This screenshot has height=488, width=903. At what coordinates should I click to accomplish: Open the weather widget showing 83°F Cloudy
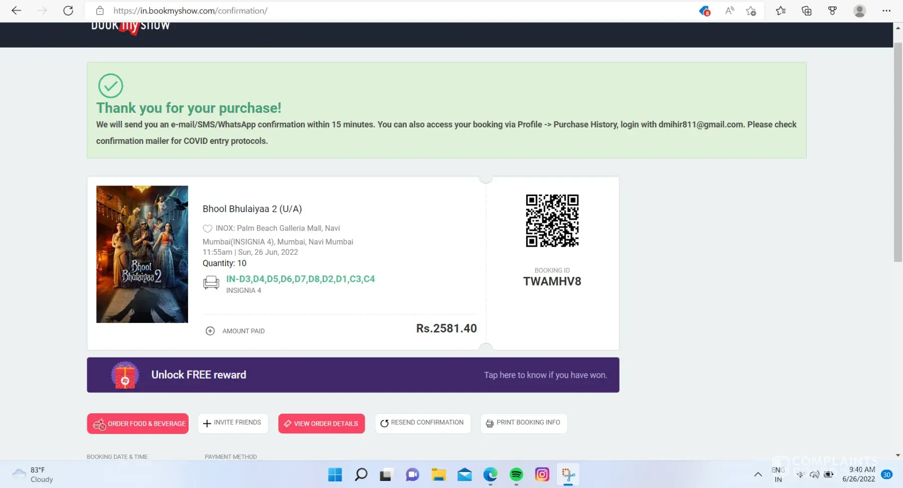tap(33, 474)
